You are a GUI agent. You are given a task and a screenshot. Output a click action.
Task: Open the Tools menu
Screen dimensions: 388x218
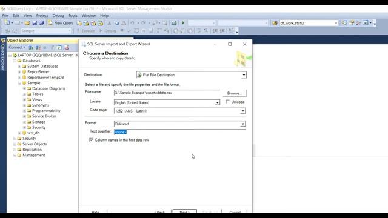[73, 15]
